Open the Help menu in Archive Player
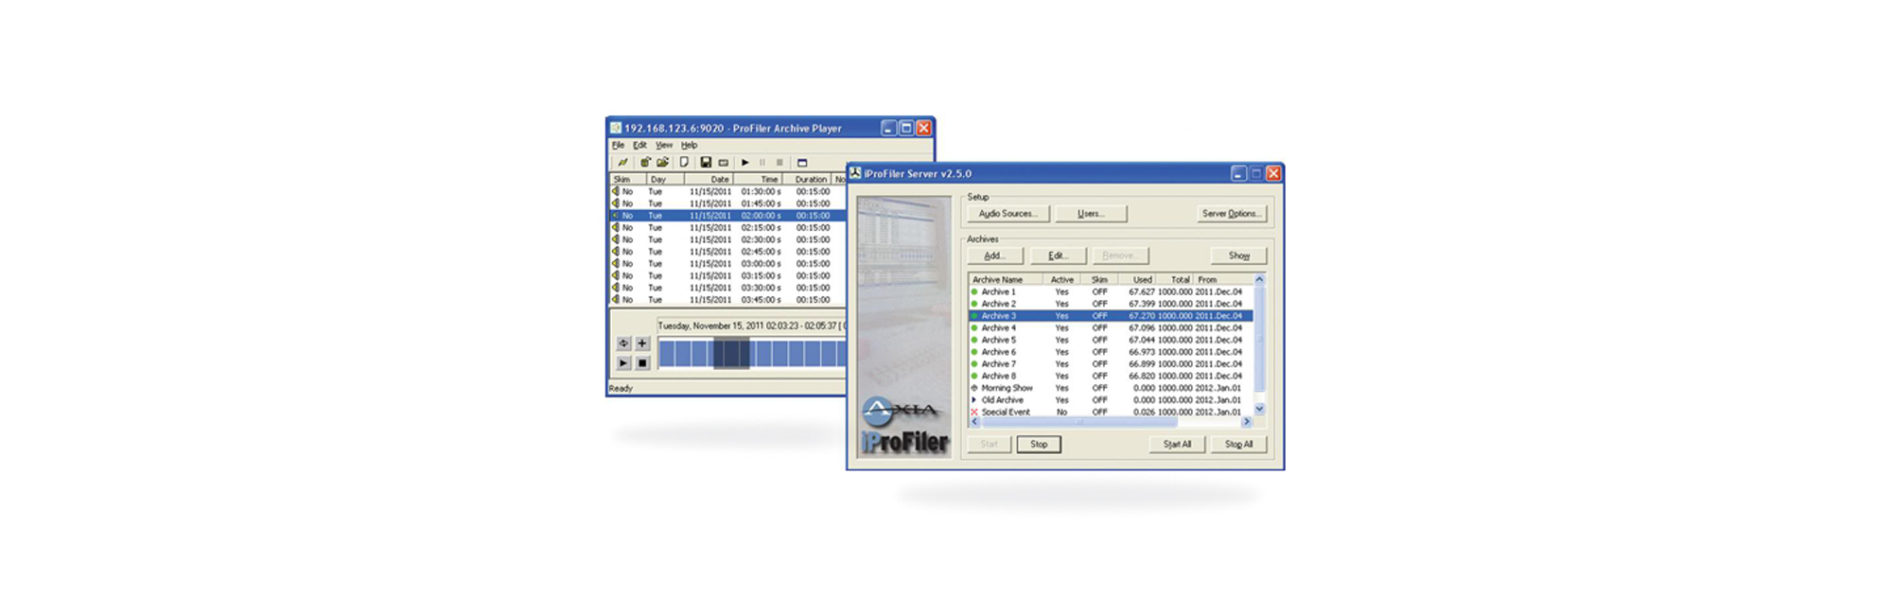The height and width of the screenshot is (615, 1892). pos(689,146)
